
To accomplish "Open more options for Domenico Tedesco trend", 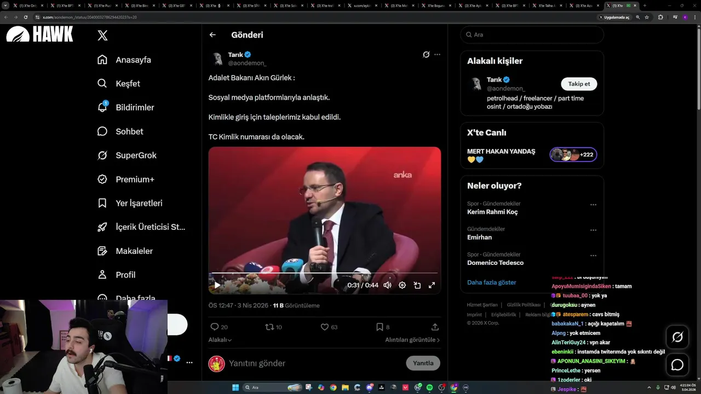I will (x=593, y=256).
